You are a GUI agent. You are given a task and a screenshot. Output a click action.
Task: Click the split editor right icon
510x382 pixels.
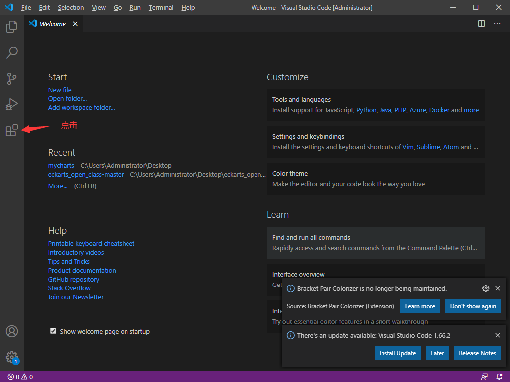point(482,24)
